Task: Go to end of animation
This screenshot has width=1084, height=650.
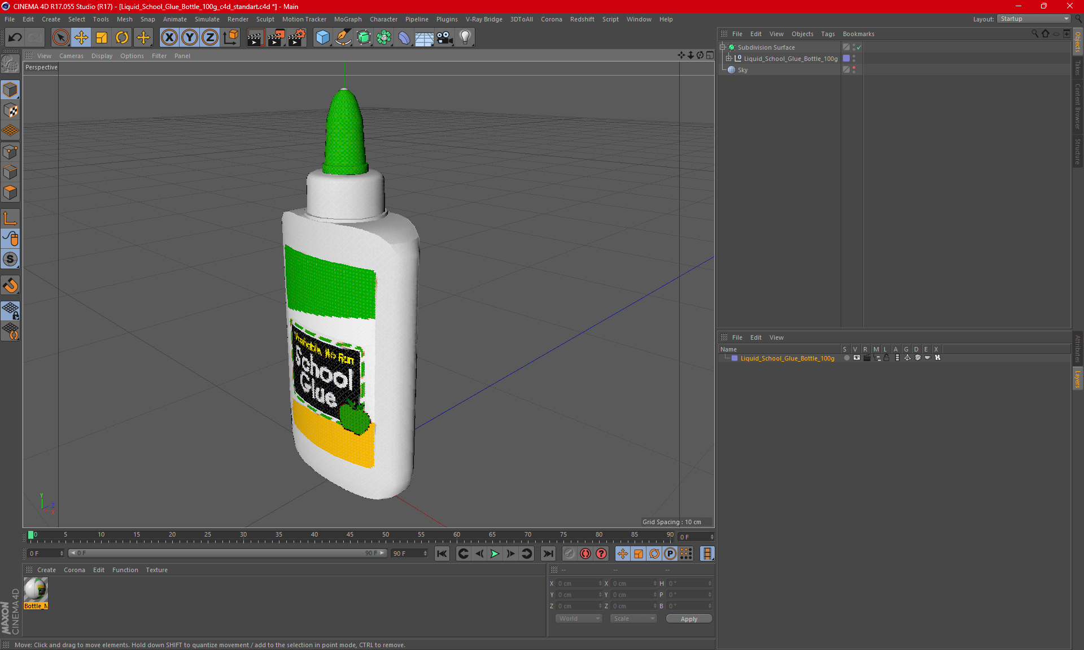Action: (548, 554)
